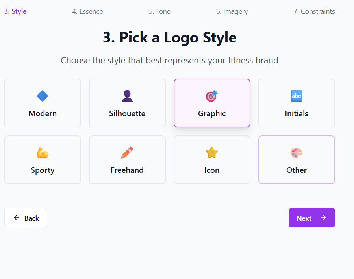The height and width of the screenshot is (279, 354).
Task: Choose the Other style label
Action: [x=297, y=170]
